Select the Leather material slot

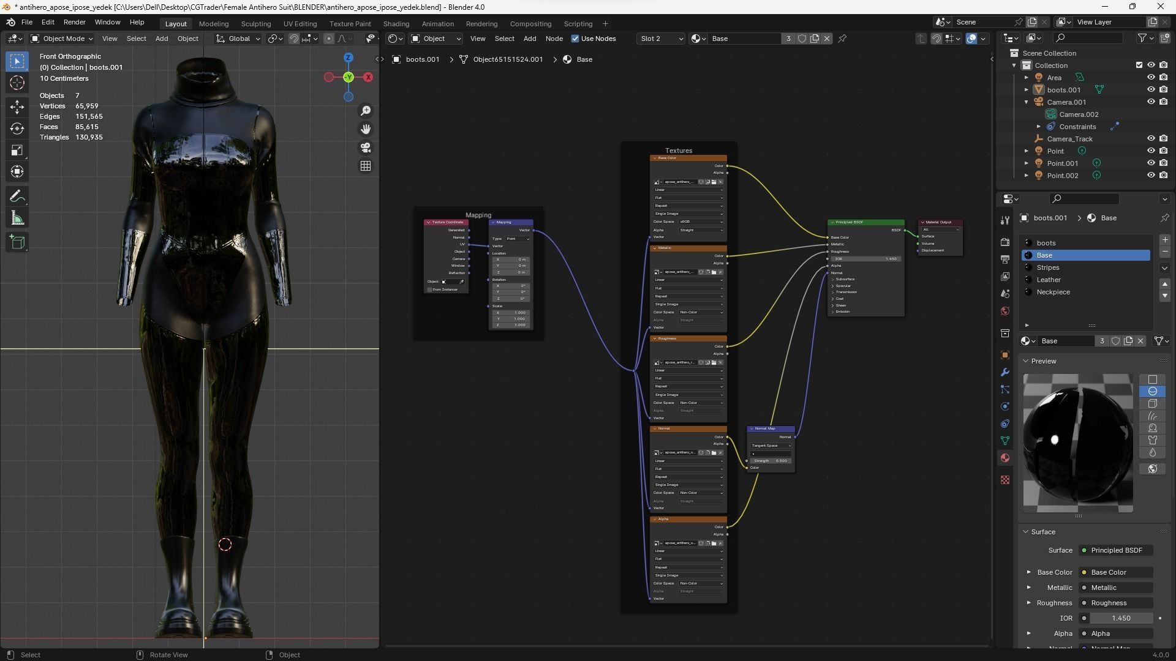pos(1049,280)
